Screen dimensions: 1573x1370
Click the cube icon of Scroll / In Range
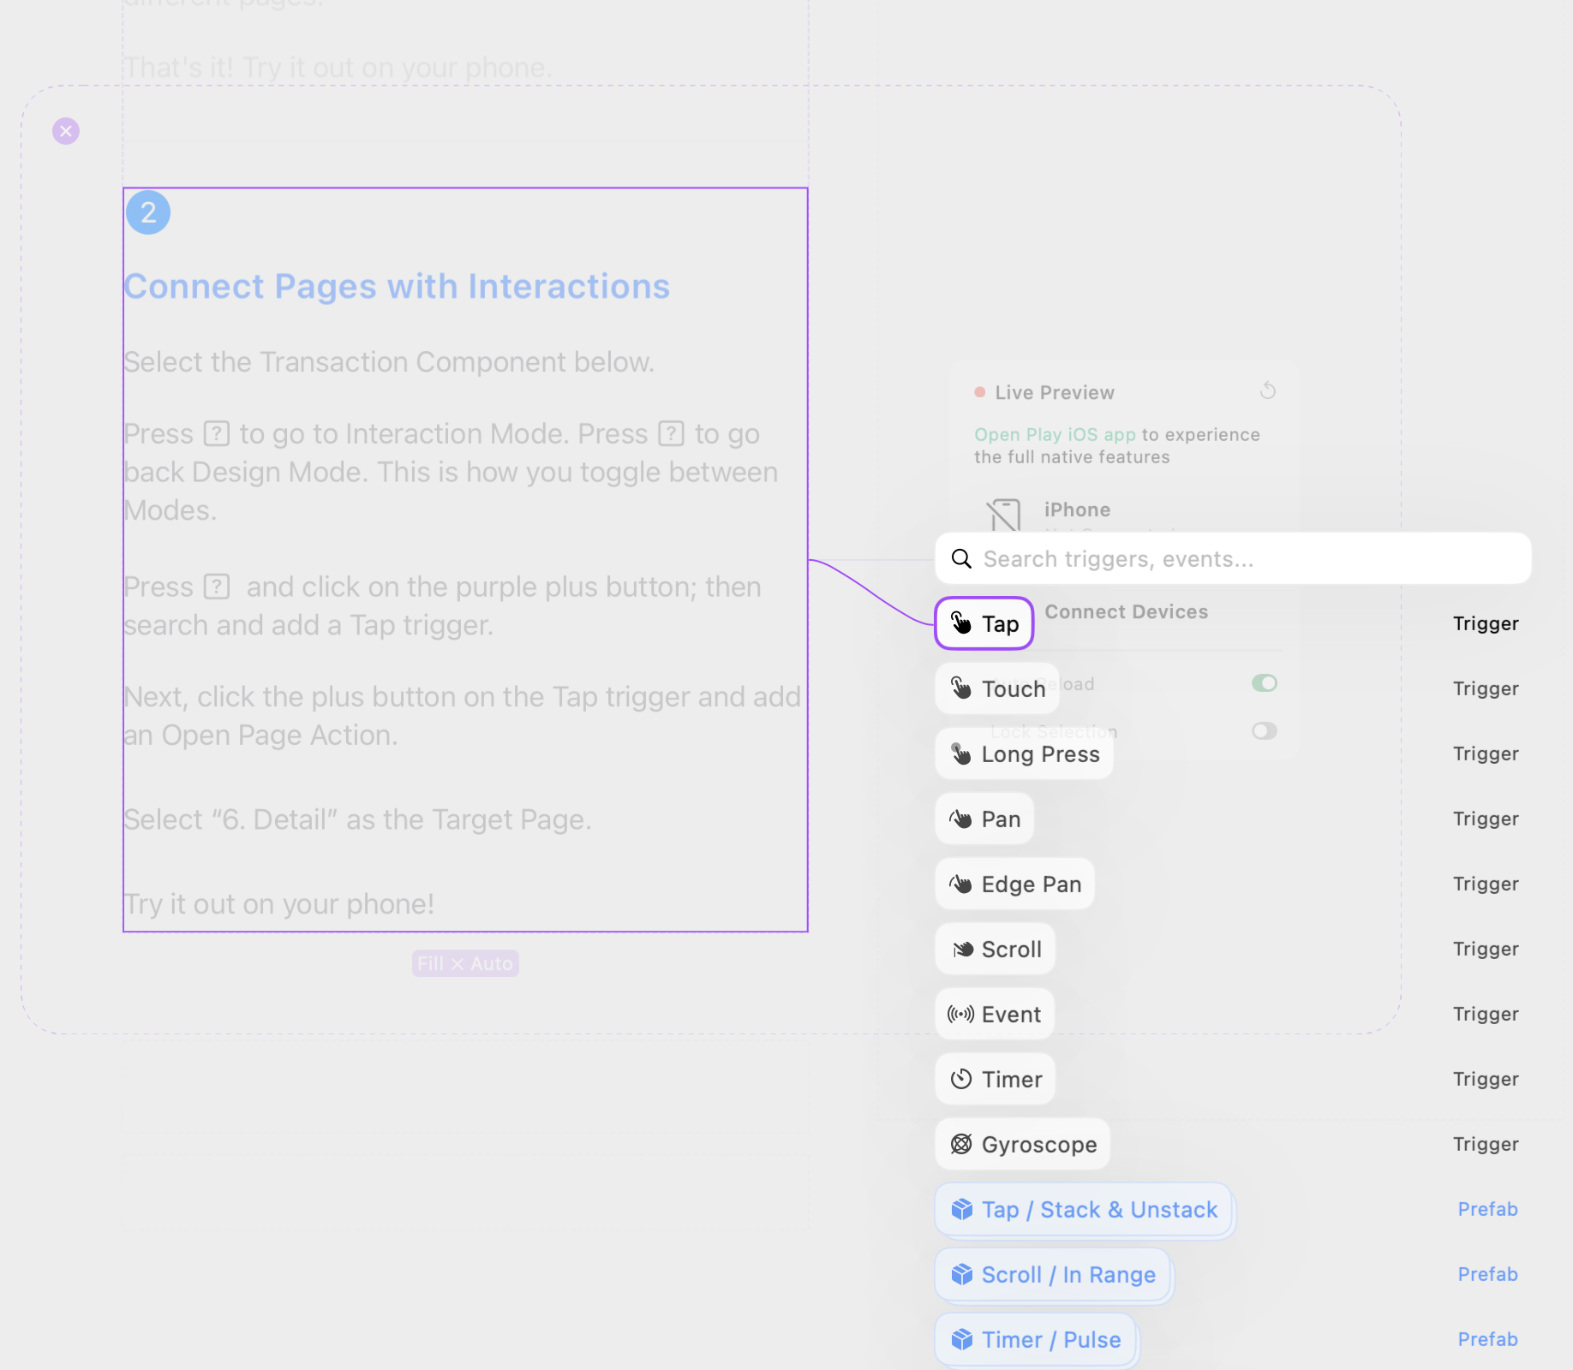pos(961,1274)
